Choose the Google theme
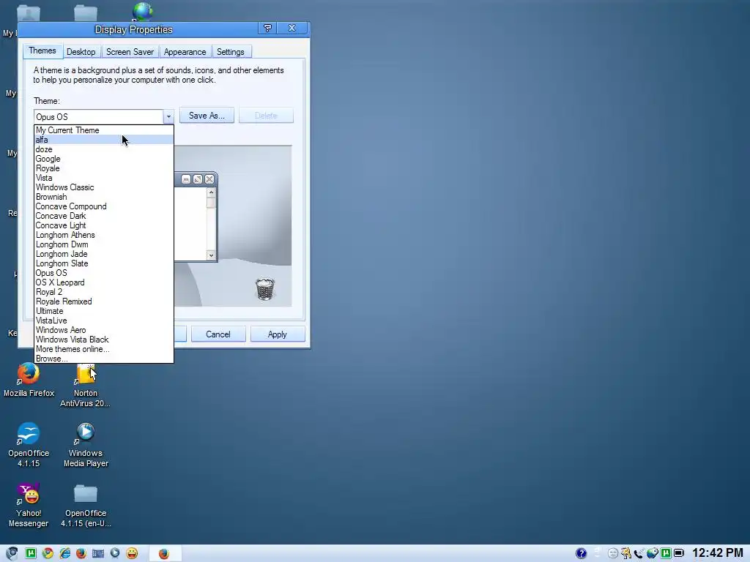The width and height of the screenshot is (750, 562). [x=104, y=159]
